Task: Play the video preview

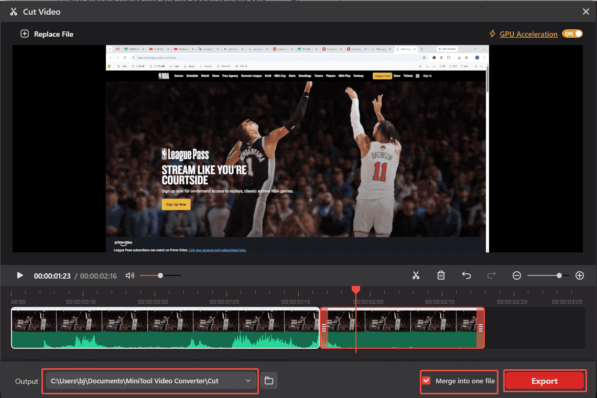Action: (x=20, y=275)
